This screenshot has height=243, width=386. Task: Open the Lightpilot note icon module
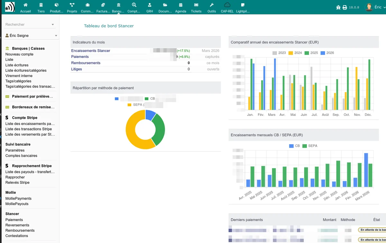tap(243, 5)
